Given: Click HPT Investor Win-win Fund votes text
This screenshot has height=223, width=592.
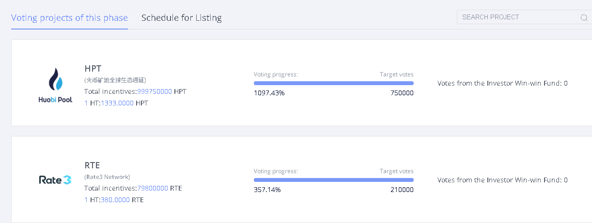Looking at the screenshot, I should [x=502, y=83].
